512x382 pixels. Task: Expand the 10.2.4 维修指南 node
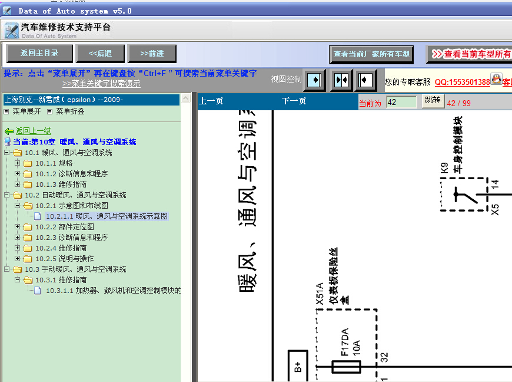click(17, 248)
